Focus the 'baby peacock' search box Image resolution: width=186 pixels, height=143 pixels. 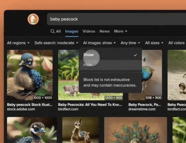[x=116, y=19]
